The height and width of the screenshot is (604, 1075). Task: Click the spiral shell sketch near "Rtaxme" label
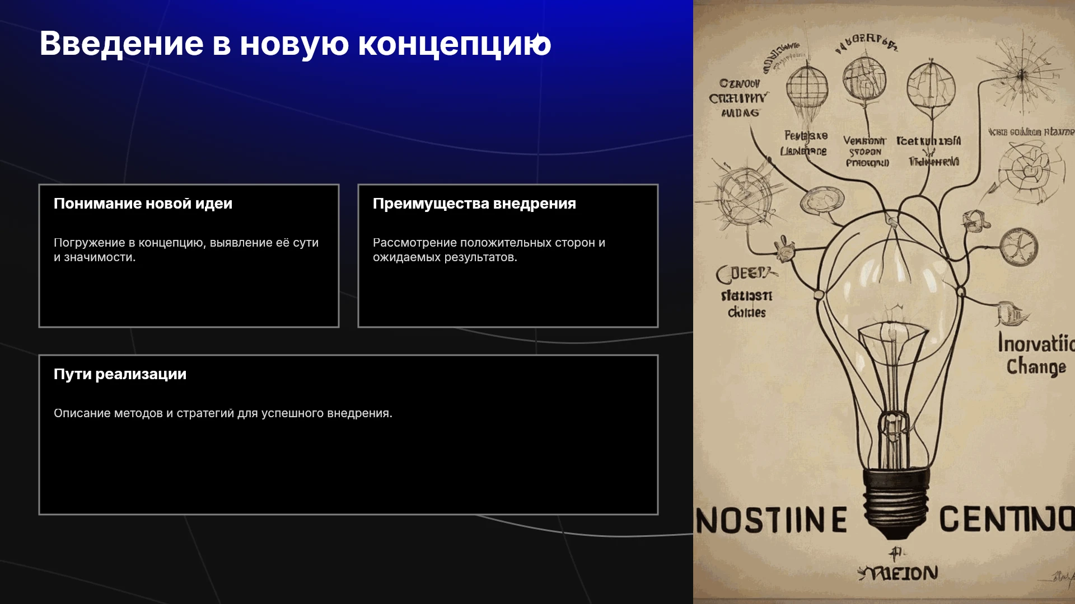1029,168
